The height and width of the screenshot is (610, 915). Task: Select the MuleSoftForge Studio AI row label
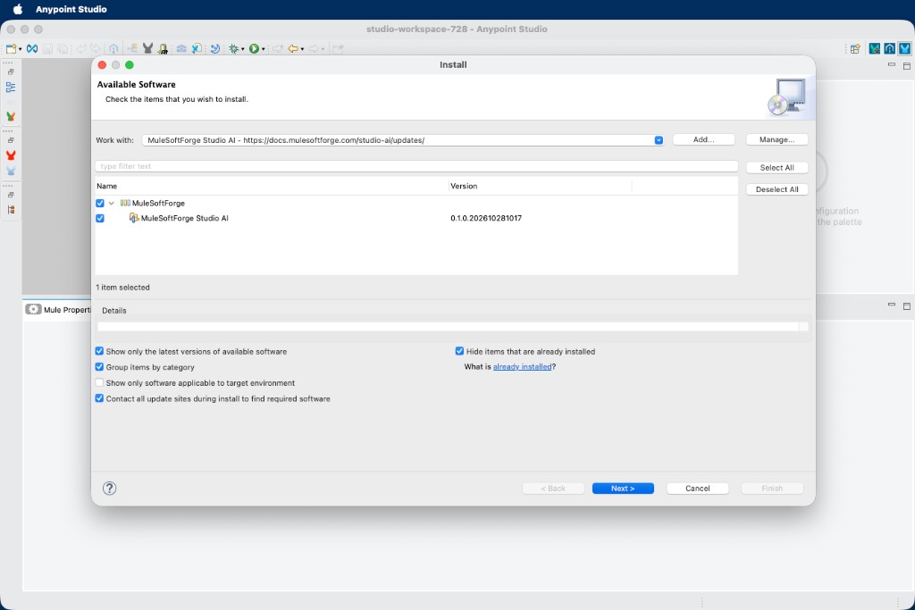184,218
